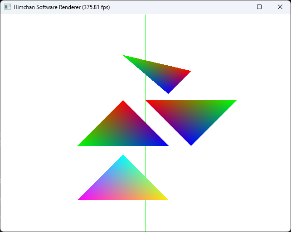Close the Himchan Software Renderer window
The height and width of the screenshot is (232, 291).
(280, 7)
